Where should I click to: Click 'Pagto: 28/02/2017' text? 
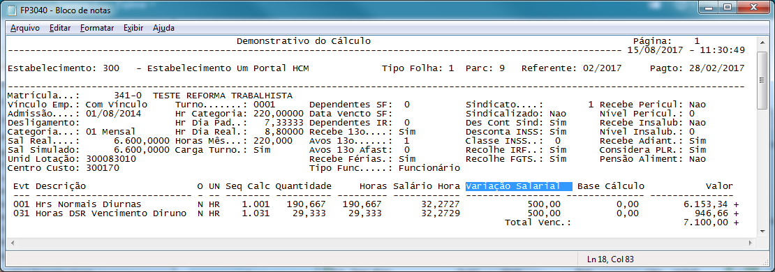pyautogui.click(x=697, y=68)
